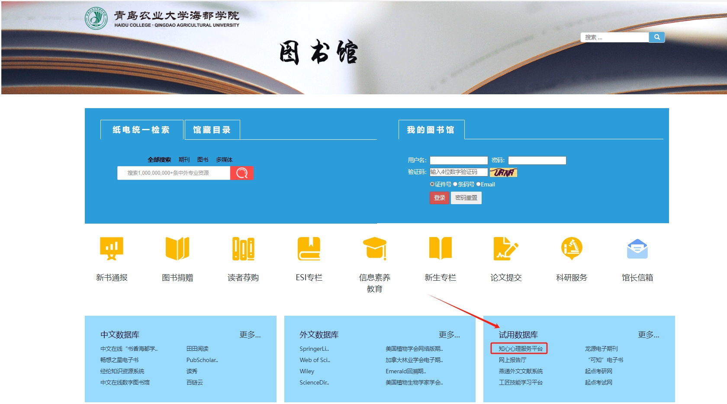Viewport: 727px width, 404px height.
Task: Expand 更多 for 外文数据库
Action: 449,335
